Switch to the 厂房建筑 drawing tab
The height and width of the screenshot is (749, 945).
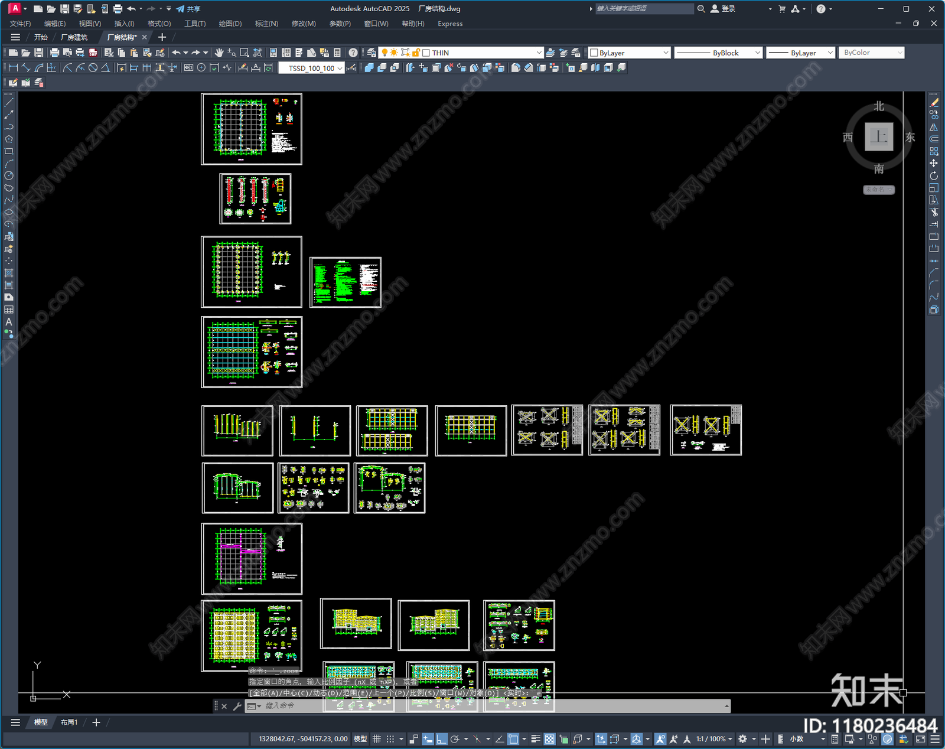click(x=74, y=37)
